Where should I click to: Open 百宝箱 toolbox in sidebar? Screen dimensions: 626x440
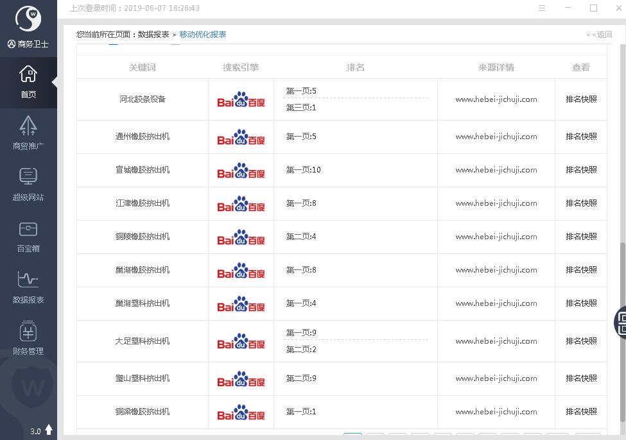coord(28,235)
